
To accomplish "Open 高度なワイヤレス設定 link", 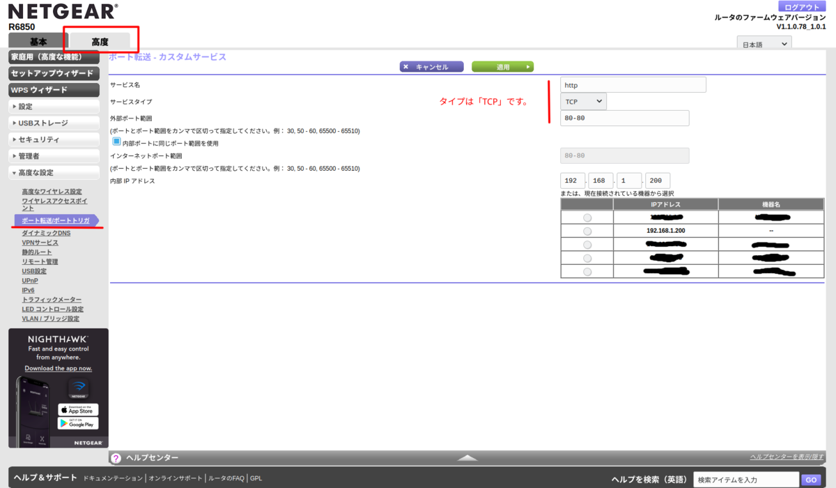I will 52,192.
